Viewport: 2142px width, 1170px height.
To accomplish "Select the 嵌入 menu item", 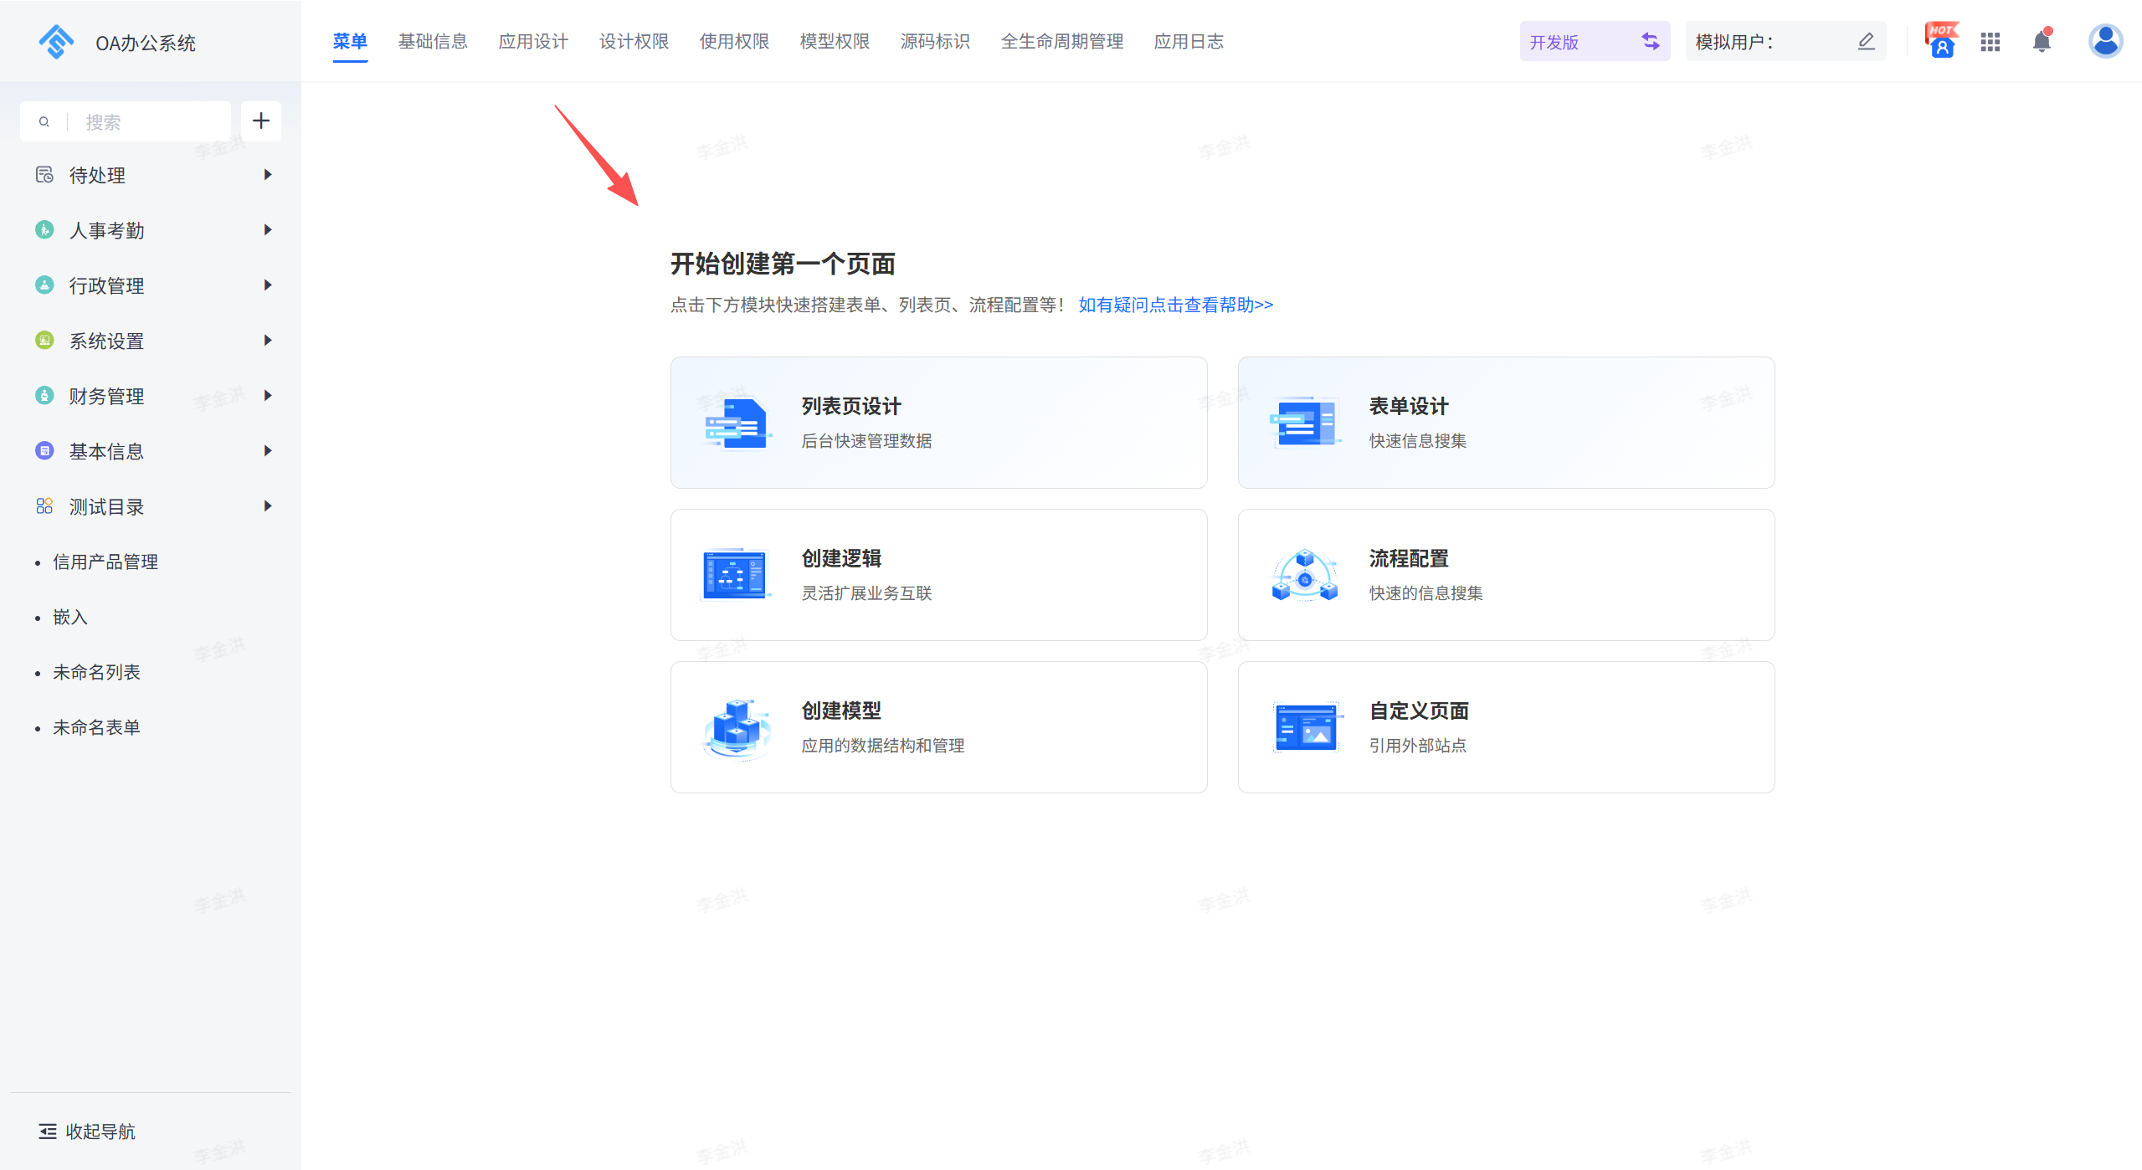I will pyautogui.click(x=70, y=617).
